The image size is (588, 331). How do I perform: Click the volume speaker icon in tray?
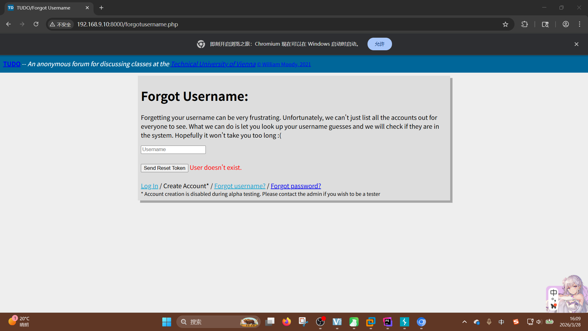click(539, 322)
